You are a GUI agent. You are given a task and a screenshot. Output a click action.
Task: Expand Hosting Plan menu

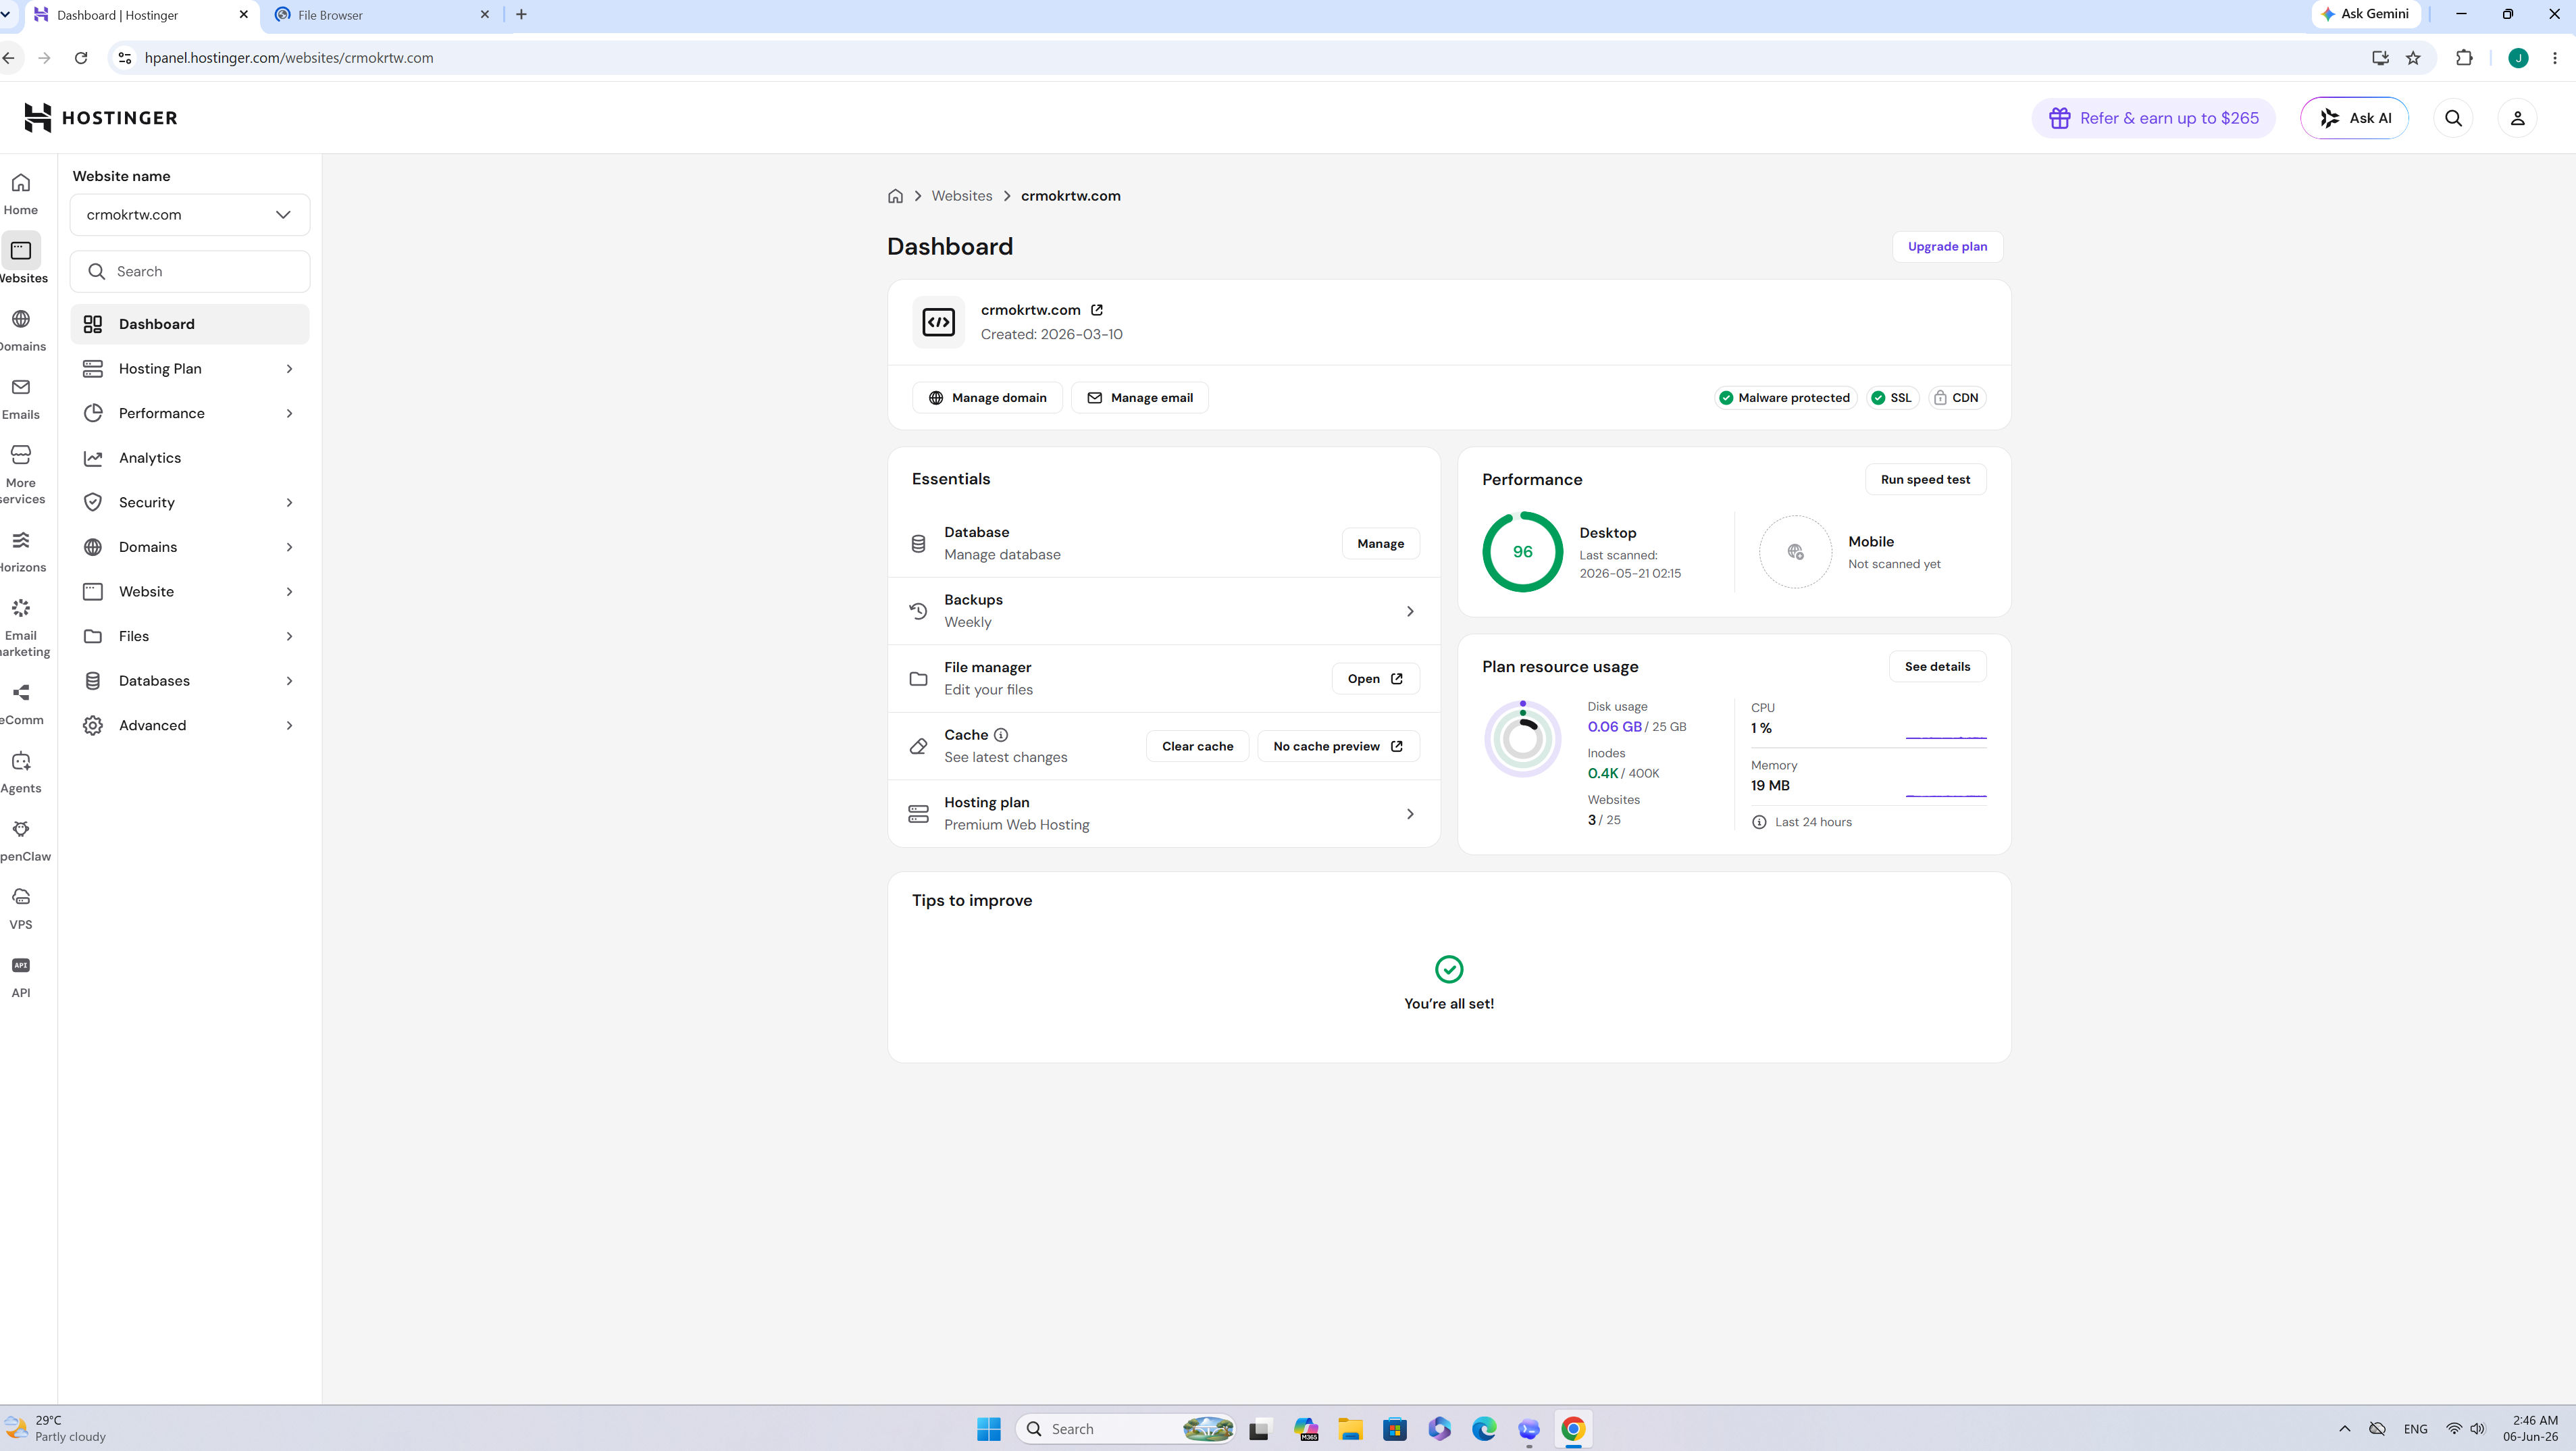[190, 369]
